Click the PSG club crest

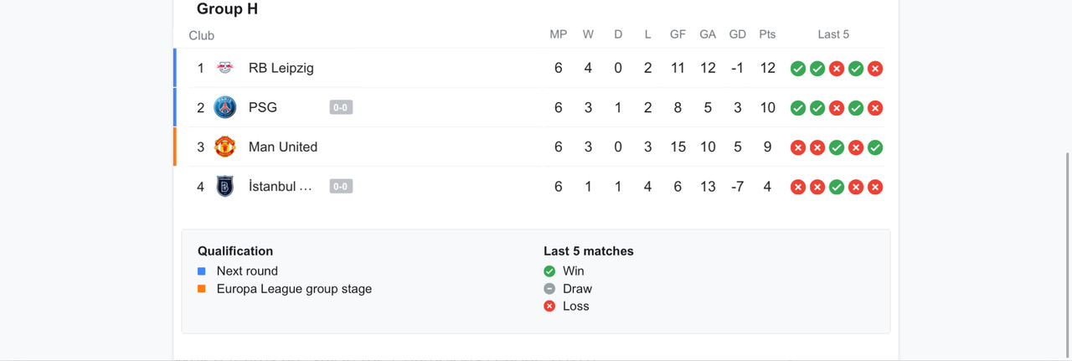[x=225, y=107]
